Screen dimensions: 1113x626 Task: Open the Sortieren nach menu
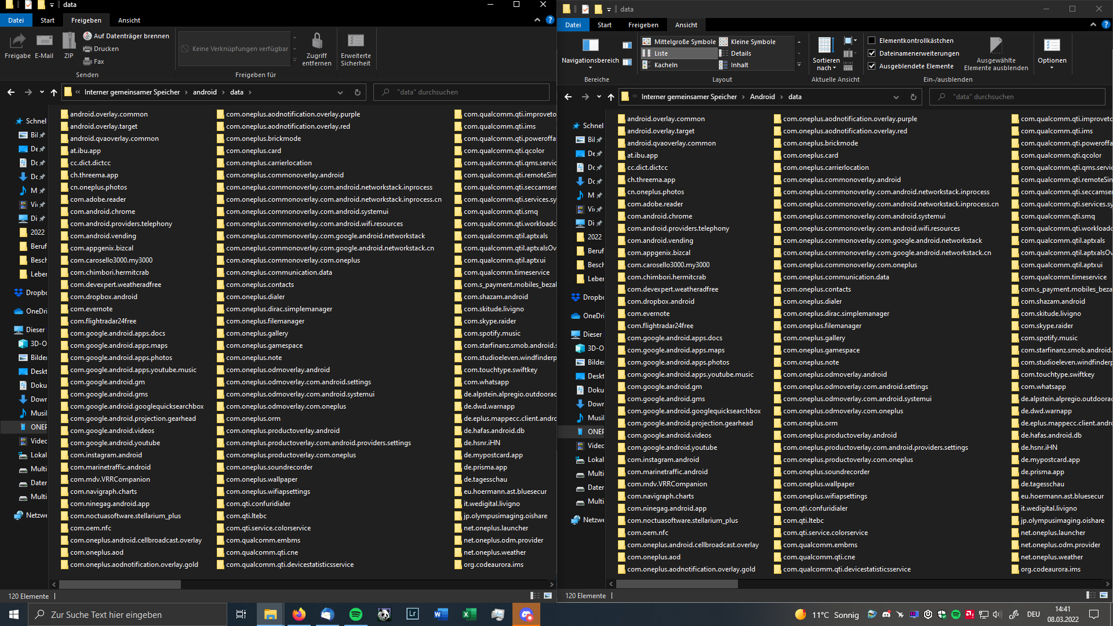(x=826, y=53)
